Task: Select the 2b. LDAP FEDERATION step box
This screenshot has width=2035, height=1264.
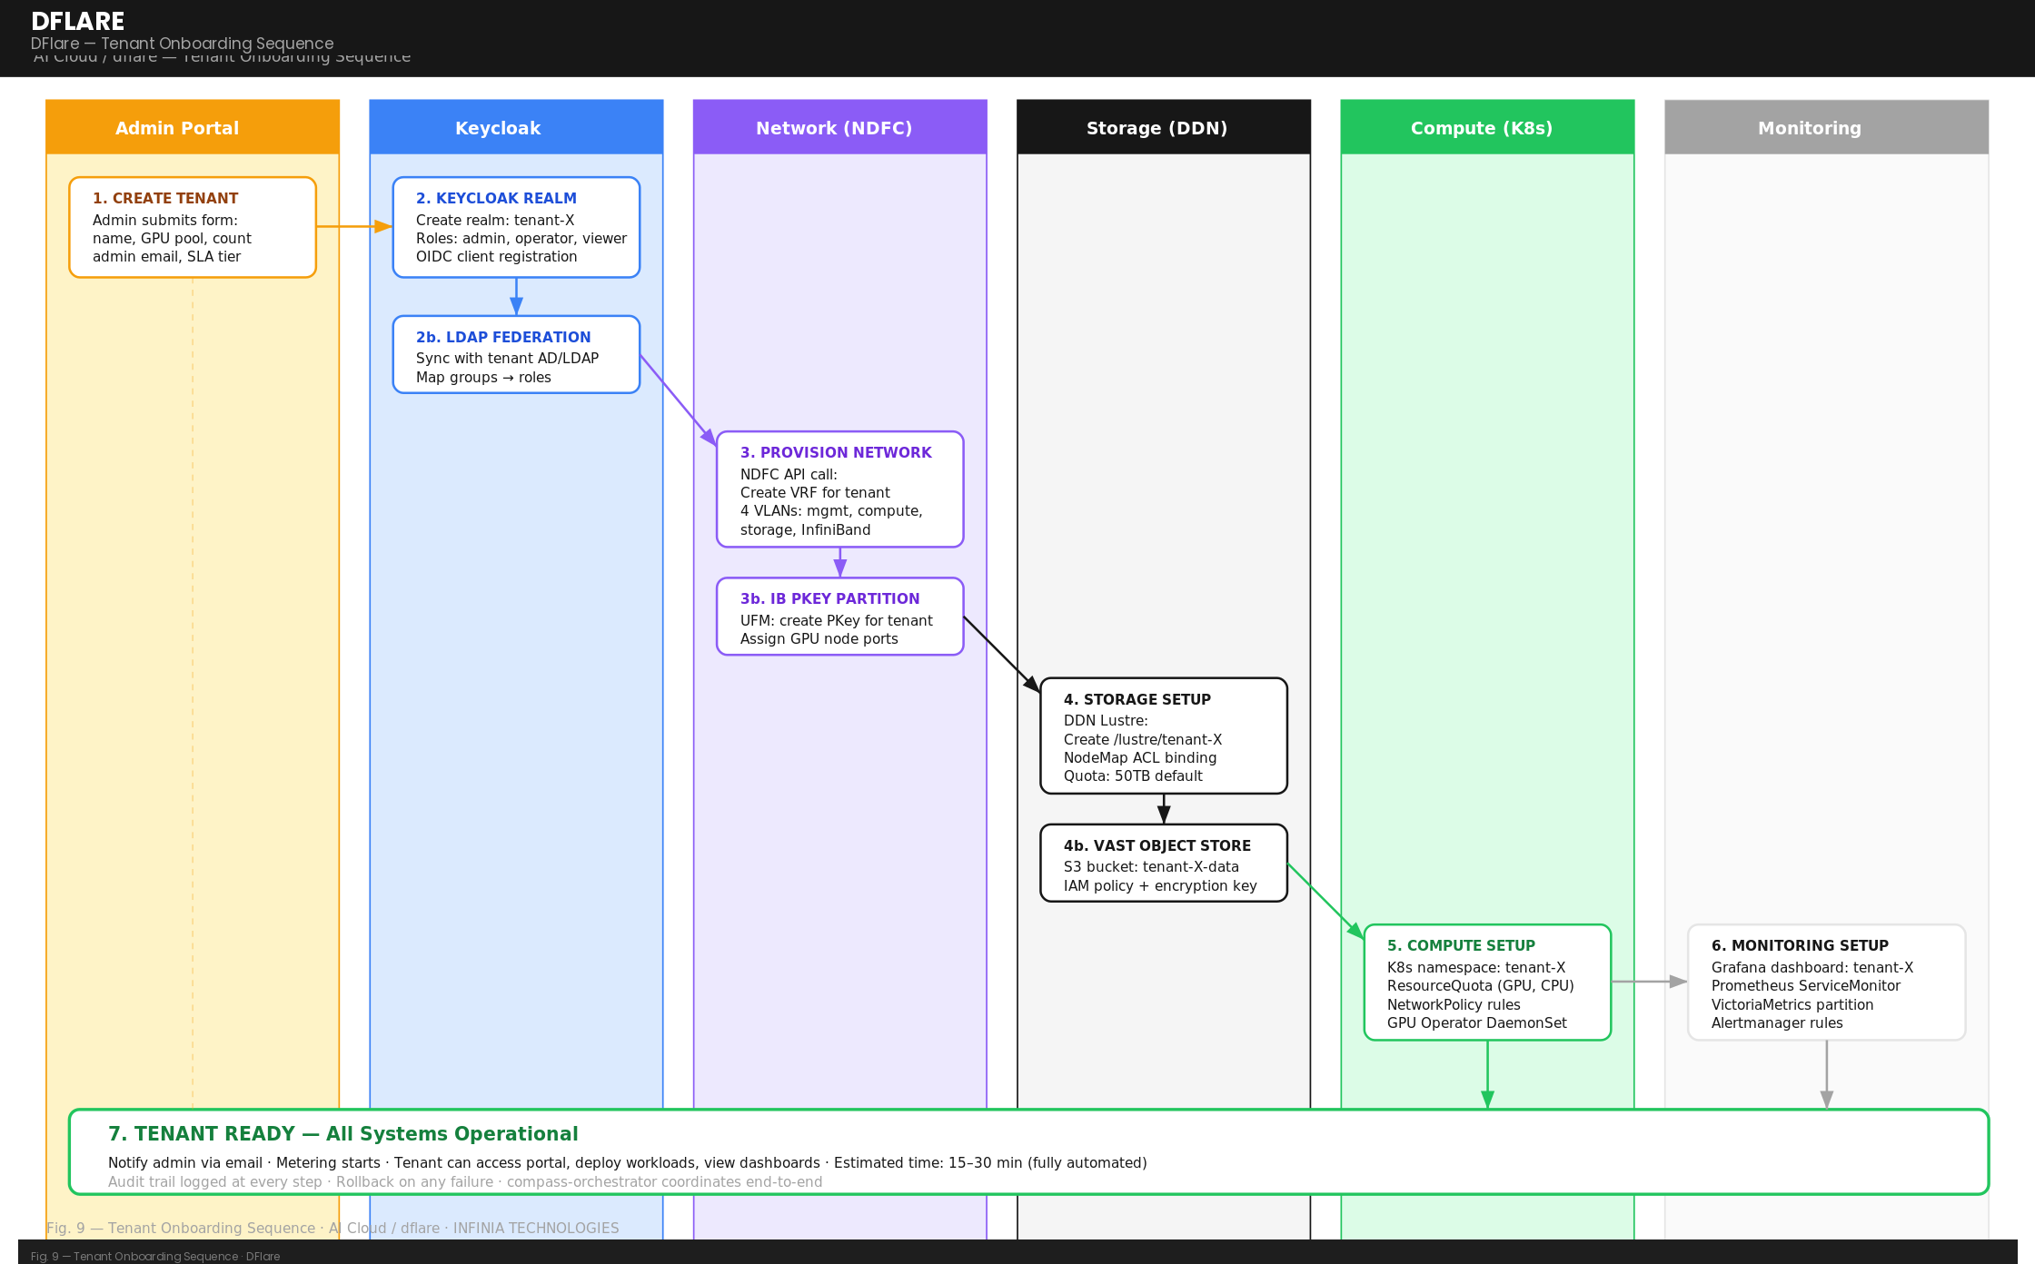Action: tap(515, 355)
